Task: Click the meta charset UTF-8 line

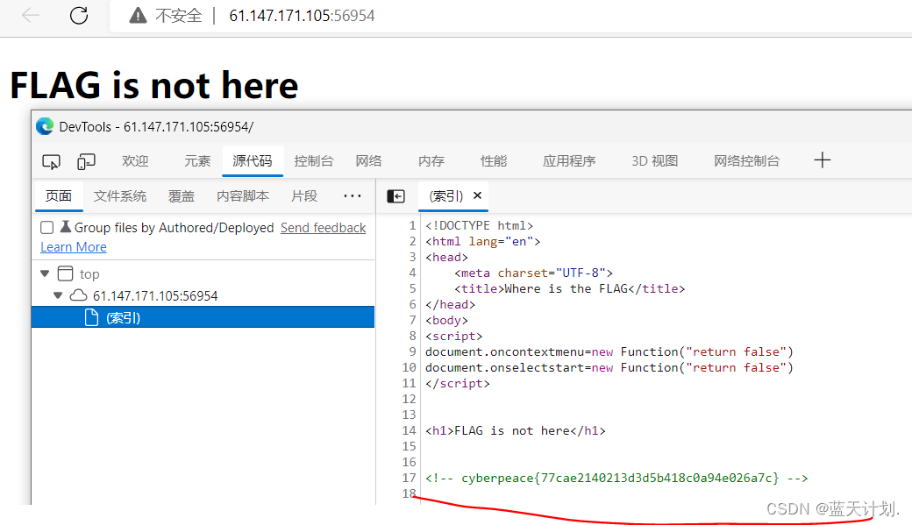Action: point(533,273)
